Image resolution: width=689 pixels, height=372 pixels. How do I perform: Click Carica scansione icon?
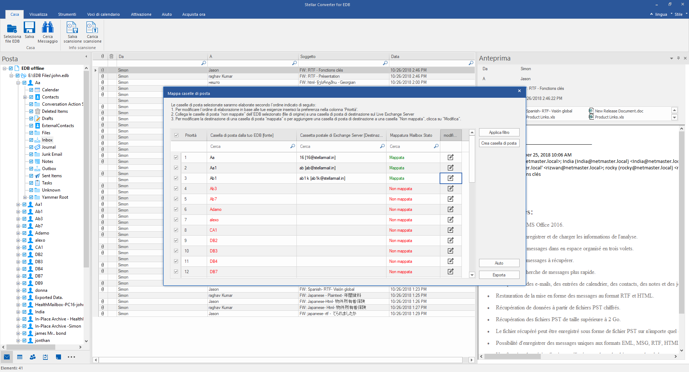click(92, 28)
